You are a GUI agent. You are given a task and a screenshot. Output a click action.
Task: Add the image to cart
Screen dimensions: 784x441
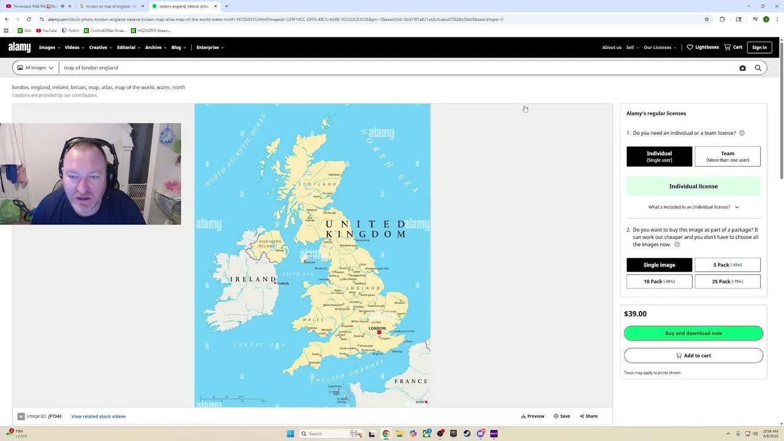tap(693, 355)
